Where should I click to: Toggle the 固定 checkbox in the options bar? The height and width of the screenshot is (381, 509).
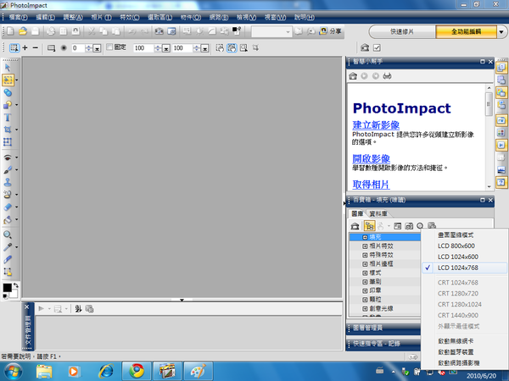pos(109,47)
